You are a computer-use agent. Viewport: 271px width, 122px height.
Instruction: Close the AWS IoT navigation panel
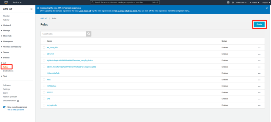point(31,9)
